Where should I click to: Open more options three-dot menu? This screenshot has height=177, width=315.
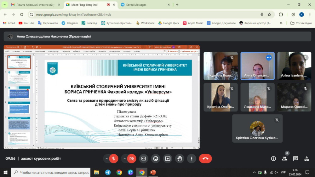click(x=192, y=158)
